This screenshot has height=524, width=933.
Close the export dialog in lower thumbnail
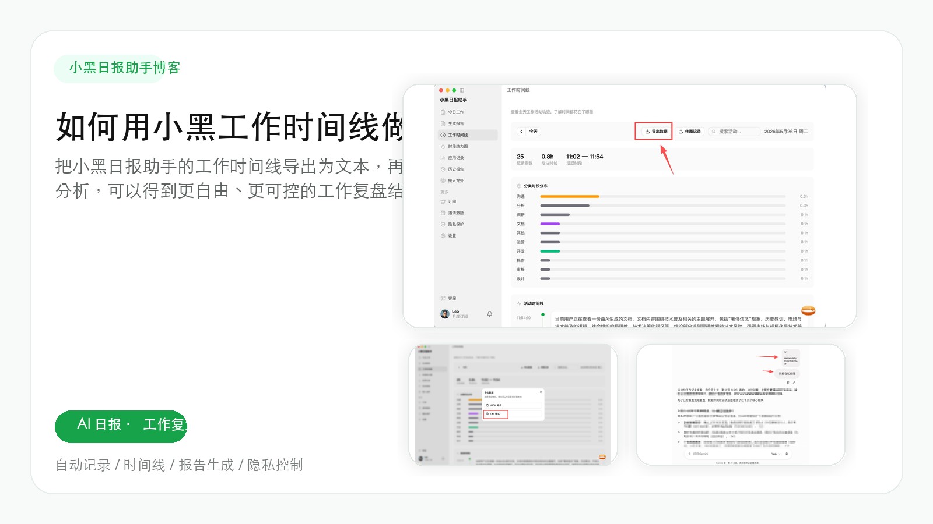(x=541, y=392)
